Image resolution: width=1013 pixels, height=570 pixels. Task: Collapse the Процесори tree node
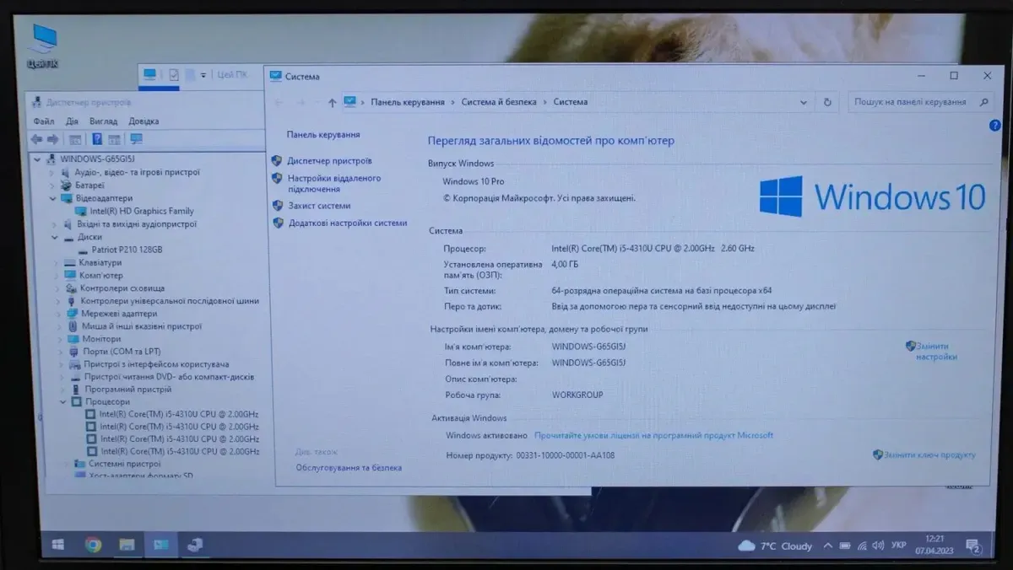(63, 402)
